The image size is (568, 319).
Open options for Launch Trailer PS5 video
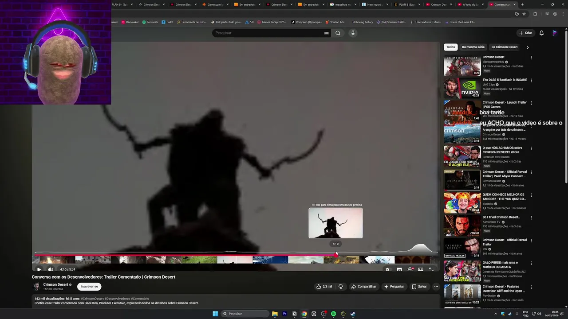click(x=531, y=103)
